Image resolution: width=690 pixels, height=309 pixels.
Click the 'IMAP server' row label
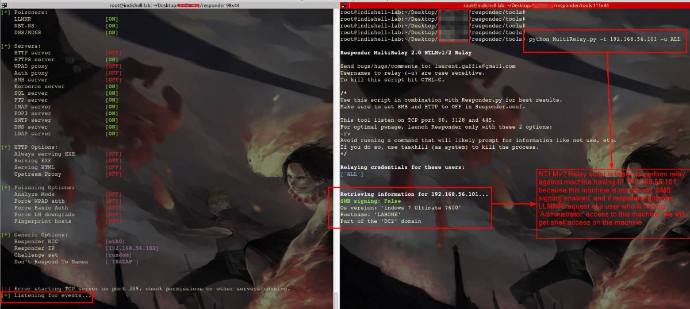(33, 106)
